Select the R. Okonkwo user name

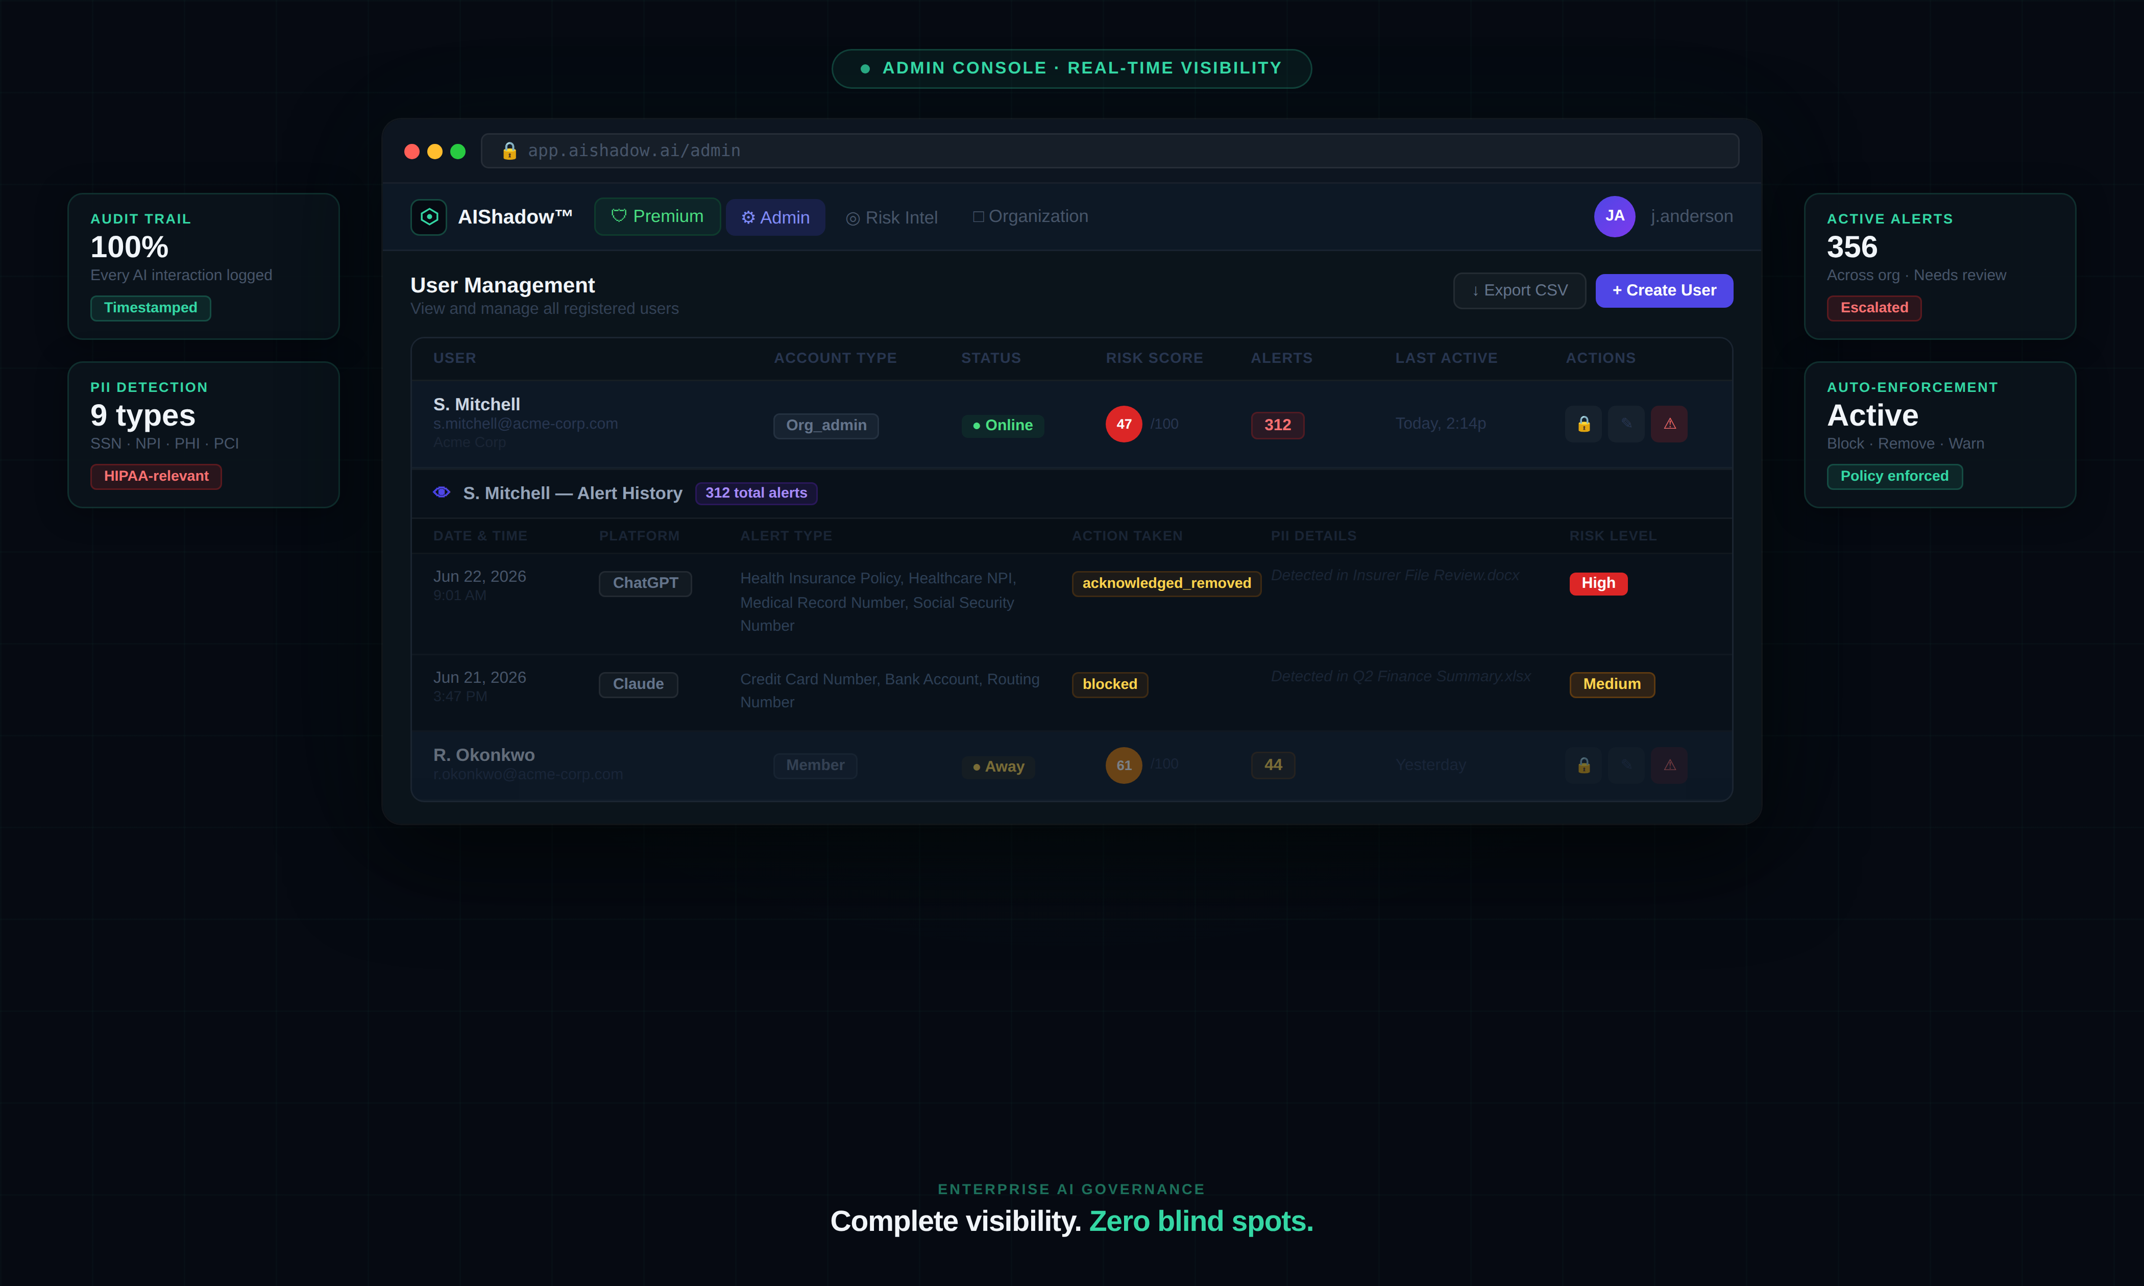pyautogui.click(x=483, y=755)
